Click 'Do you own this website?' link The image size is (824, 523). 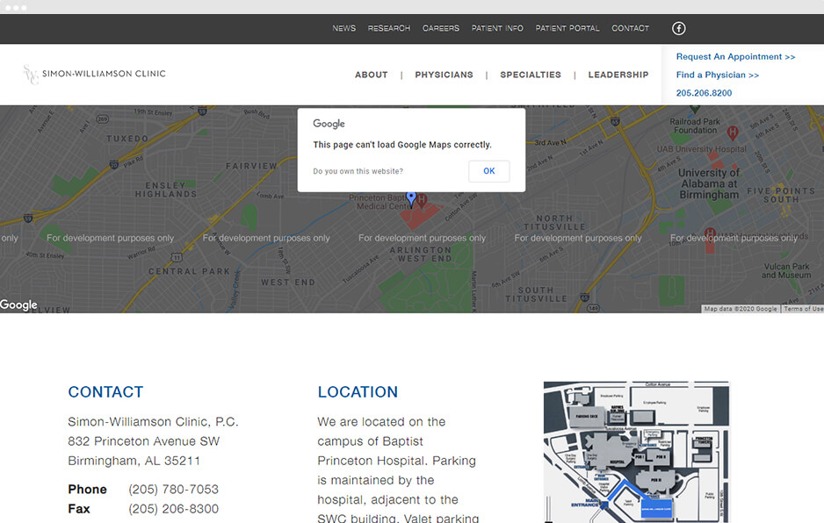click(358, 171)
